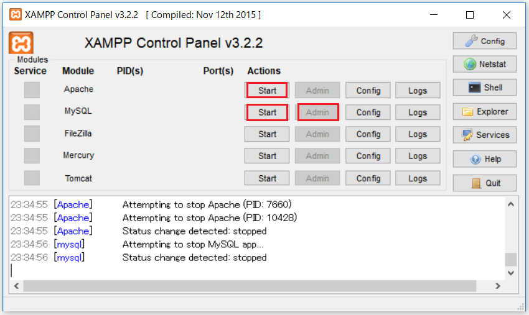Toggle the FileZilla service checkbox
The image size is (529, 315).
(32, 134)
